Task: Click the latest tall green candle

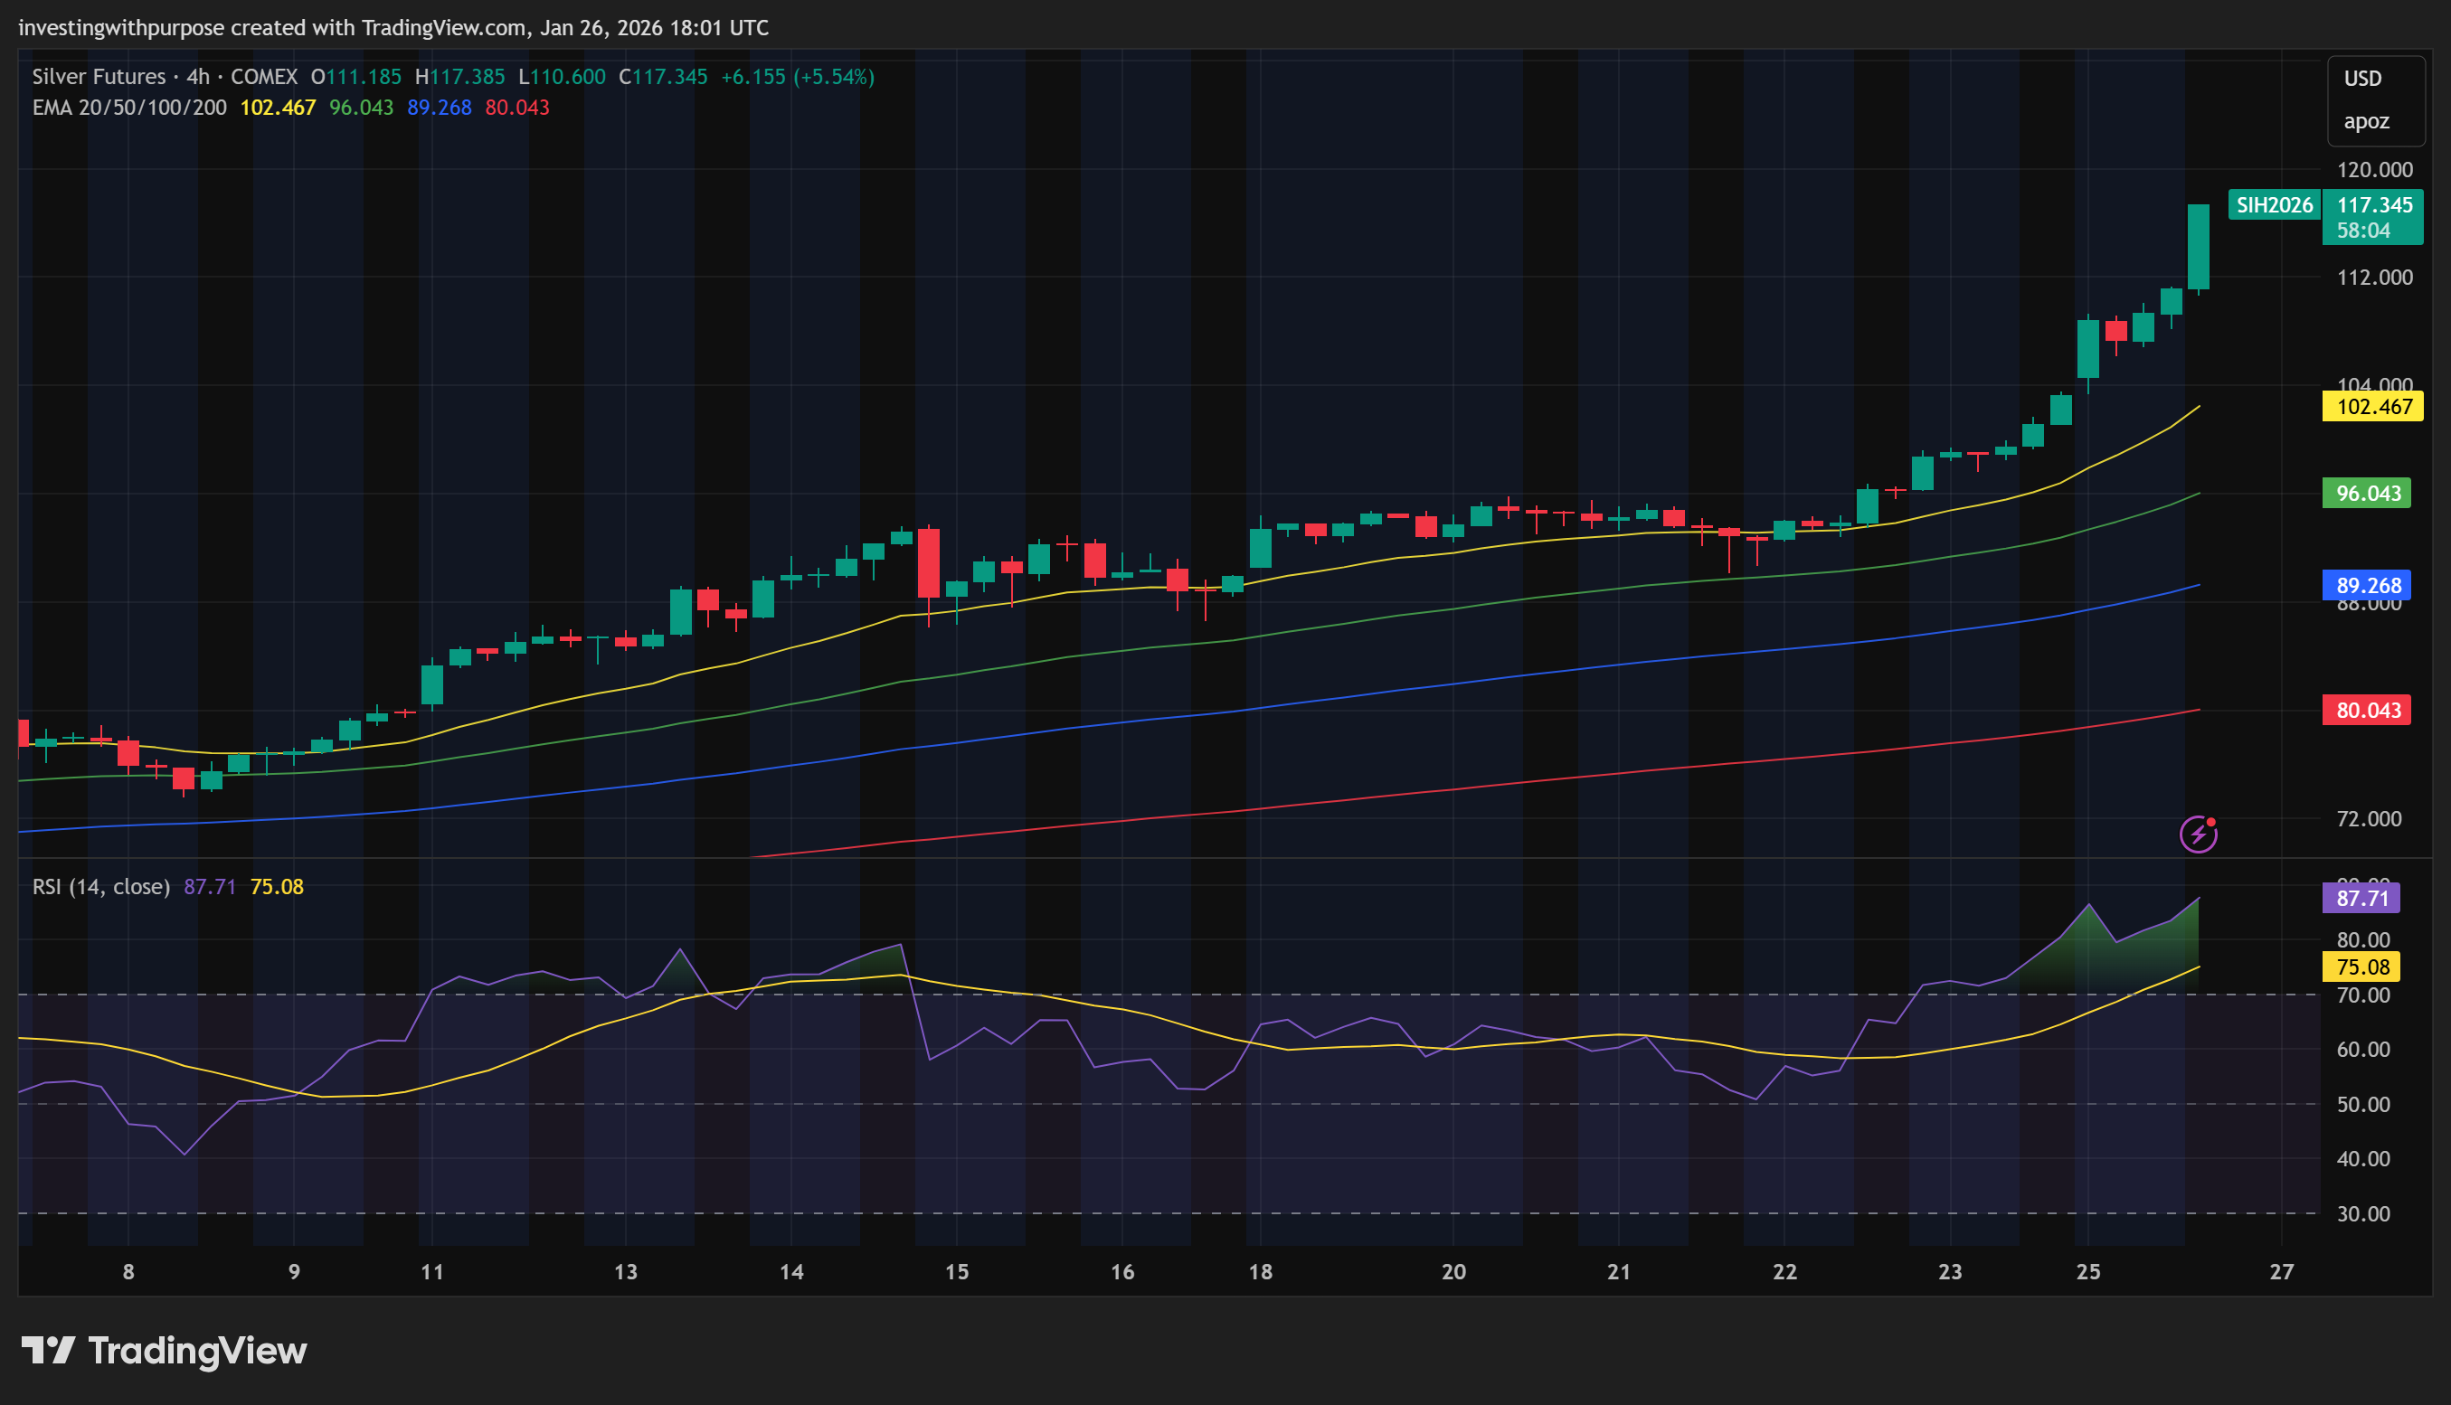Action: 2198,246
